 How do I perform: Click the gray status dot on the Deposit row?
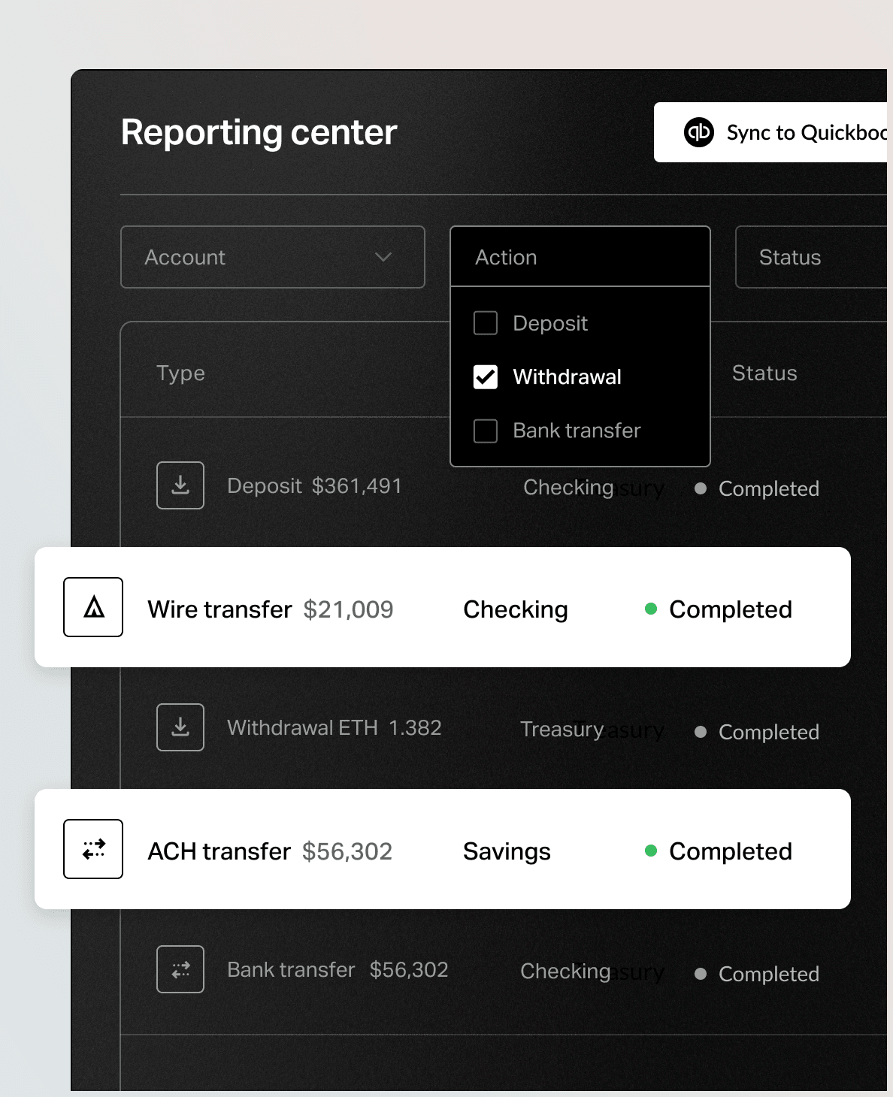[x=700, y=488]
